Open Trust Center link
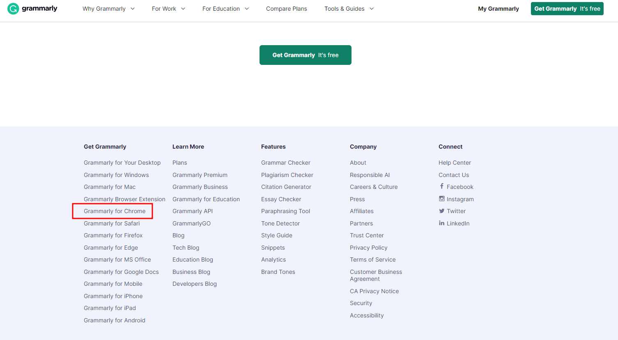 367,235
